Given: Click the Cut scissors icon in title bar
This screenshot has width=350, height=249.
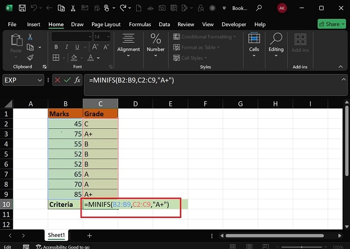Looking at the screenshot, I should click(x=73, y=8).
